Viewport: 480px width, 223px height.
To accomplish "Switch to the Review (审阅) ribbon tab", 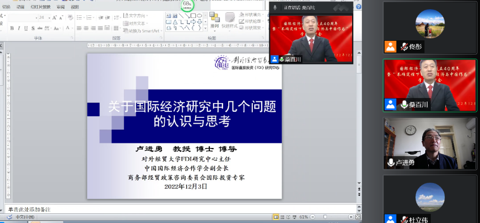I will pyautogui.click(x=60, y=7).
